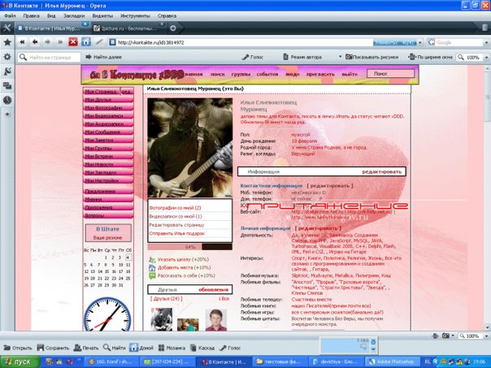Click the friend thumbnail in red shirt
Screen dimensions: 491x368
click(x=216, y=320)
